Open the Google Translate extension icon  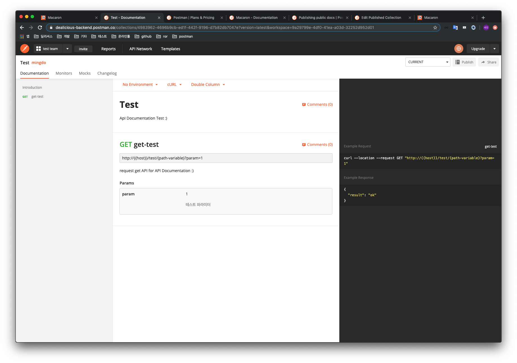pyautogui.click(x=455, y=28)
